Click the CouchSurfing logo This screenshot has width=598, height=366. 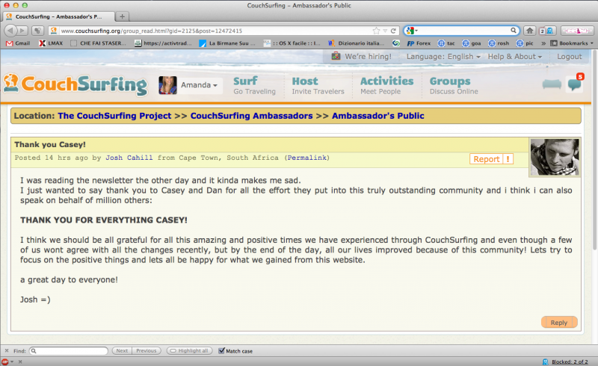75,84
